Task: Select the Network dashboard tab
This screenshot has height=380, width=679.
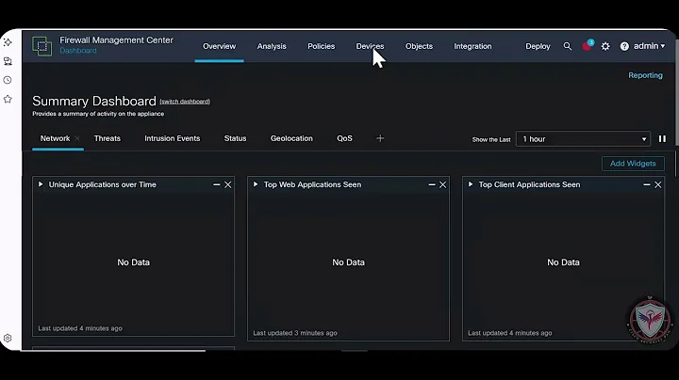Action: pyautogui.click(x=55, y=138)
